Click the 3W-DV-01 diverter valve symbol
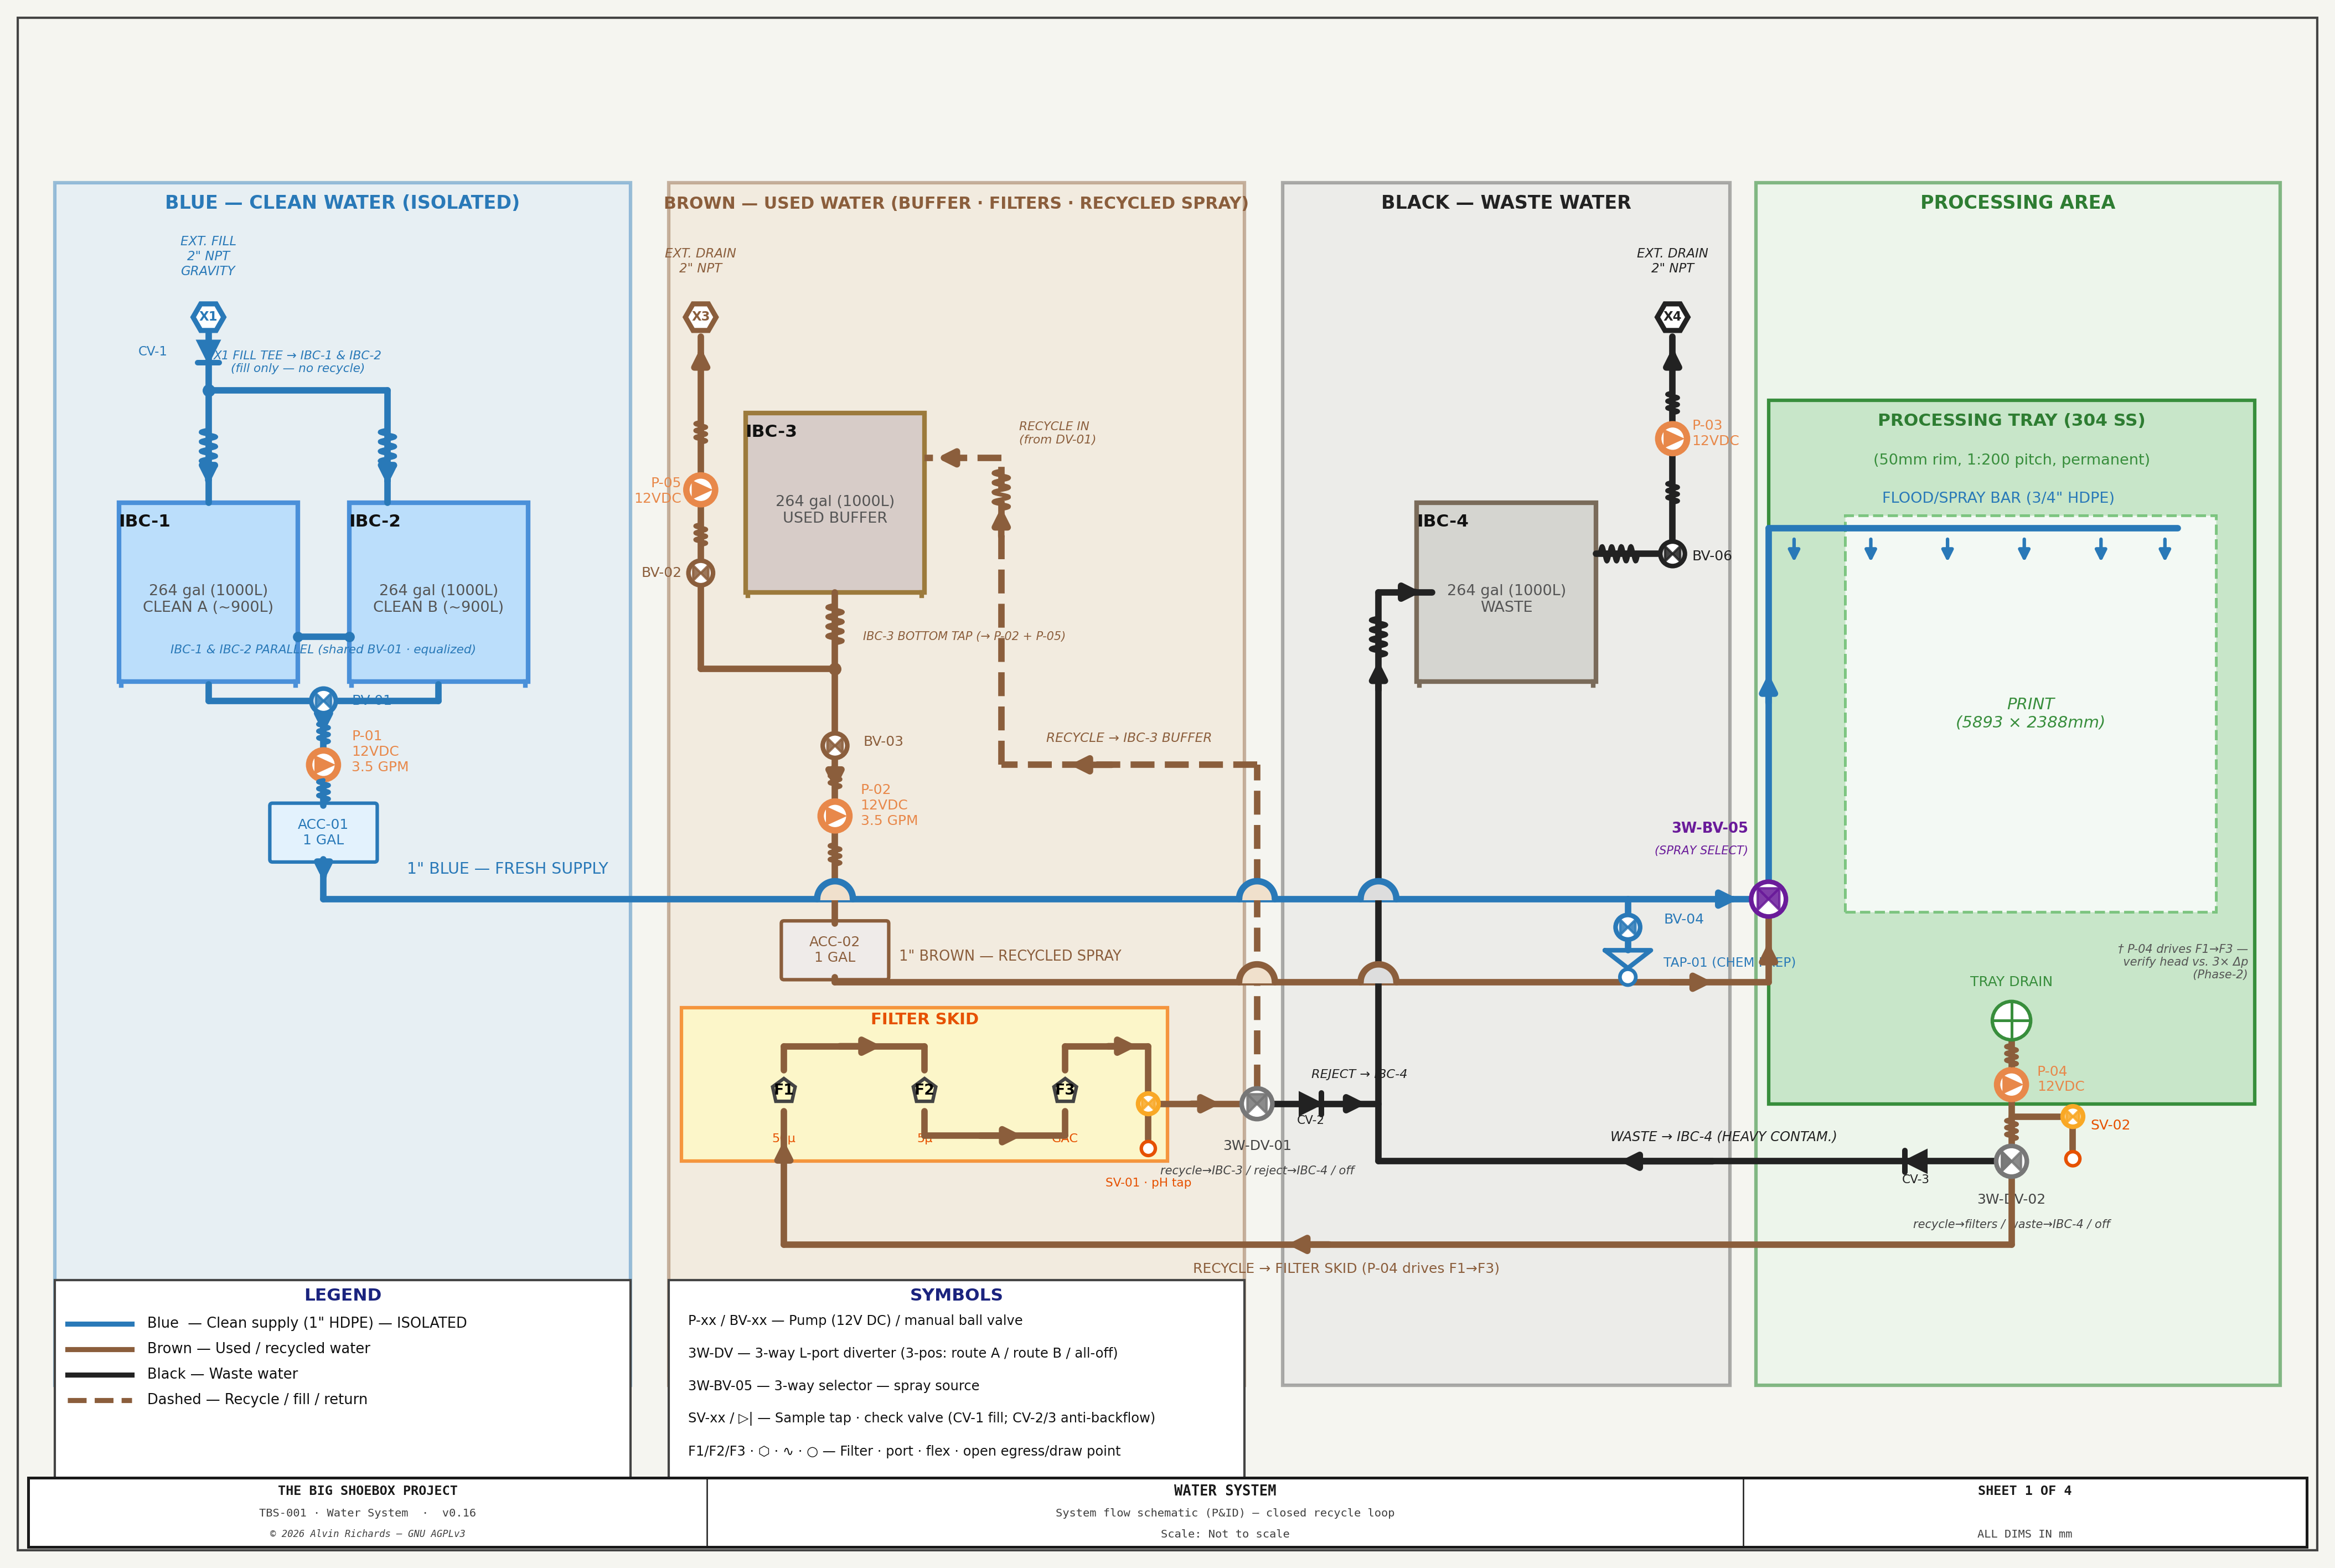 tap(1257, 1104)
